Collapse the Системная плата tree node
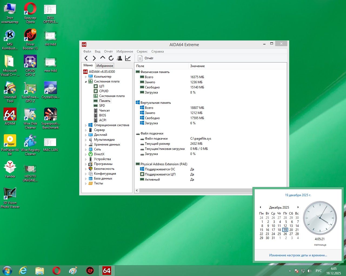The width and height of the screenshot is (346, 276). click(x=86, y=82)
